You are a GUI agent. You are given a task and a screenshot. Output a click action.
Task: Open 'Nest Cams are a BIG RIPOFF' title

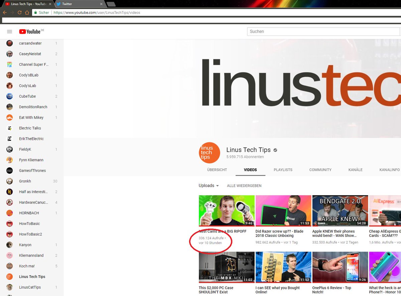pos(223,231)
